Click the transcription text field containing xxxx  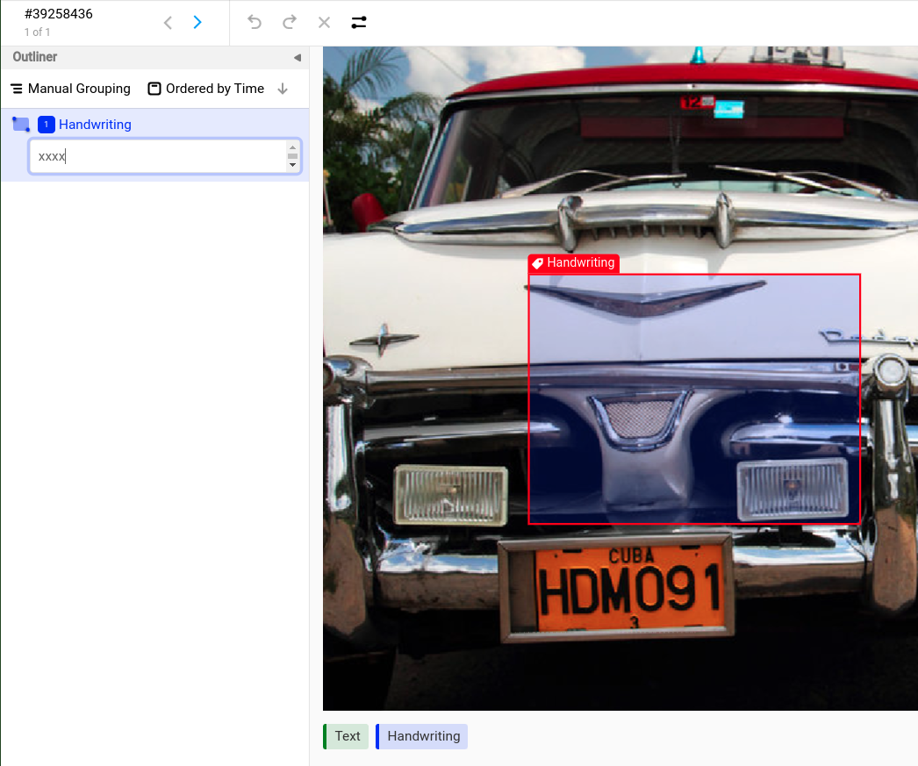tap(158, 157)
